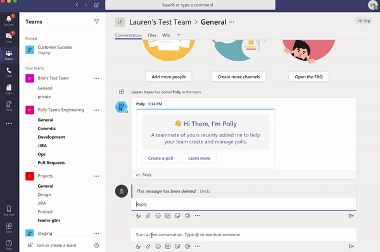Switch to the Conversations tab
This screenshot has width=380, height=252.
[x=129, y=35]
